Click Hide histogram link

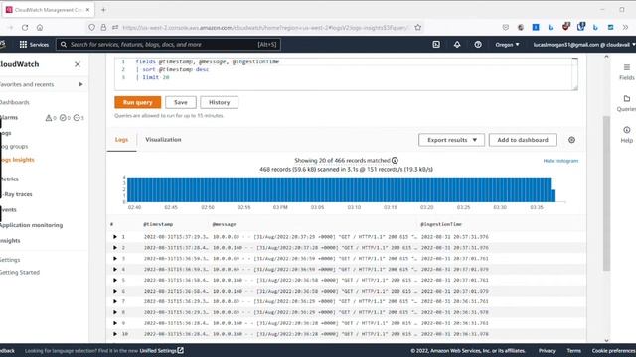(x=560, y=161)
